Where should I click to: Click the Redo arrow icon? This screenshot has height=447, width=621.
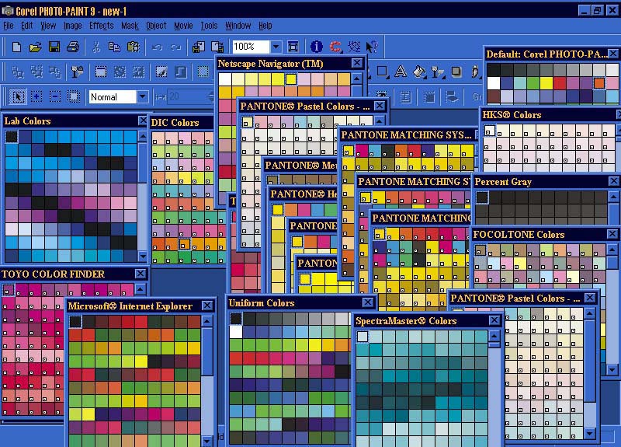pyautogui.click(x=175, y=47)
